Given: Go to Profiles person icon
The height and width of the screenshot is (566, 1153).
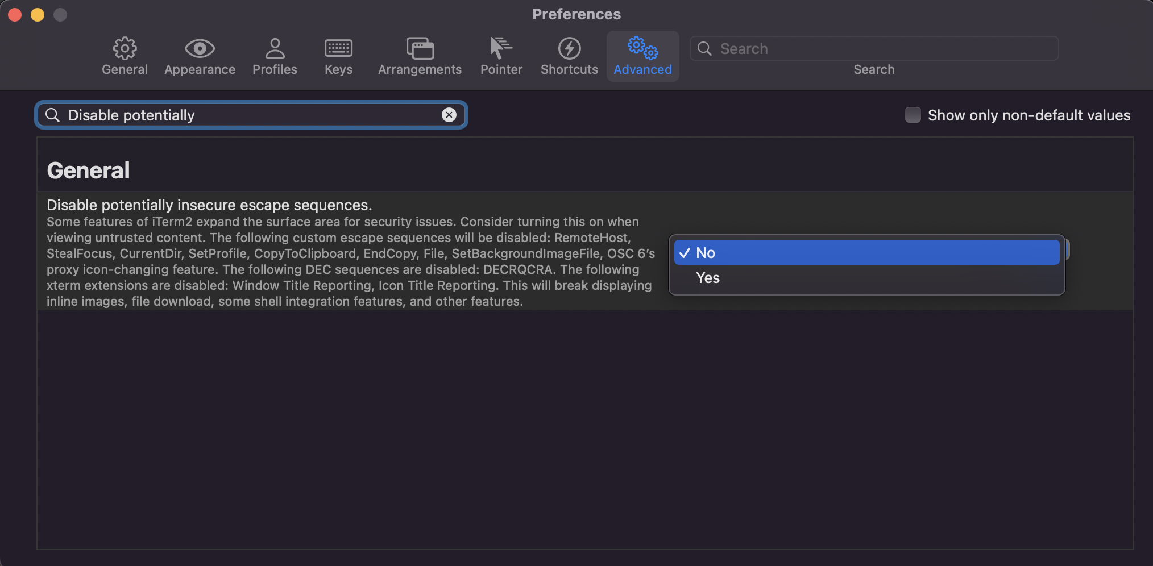Looking at the screenshot, I should [x=275, y=49].
